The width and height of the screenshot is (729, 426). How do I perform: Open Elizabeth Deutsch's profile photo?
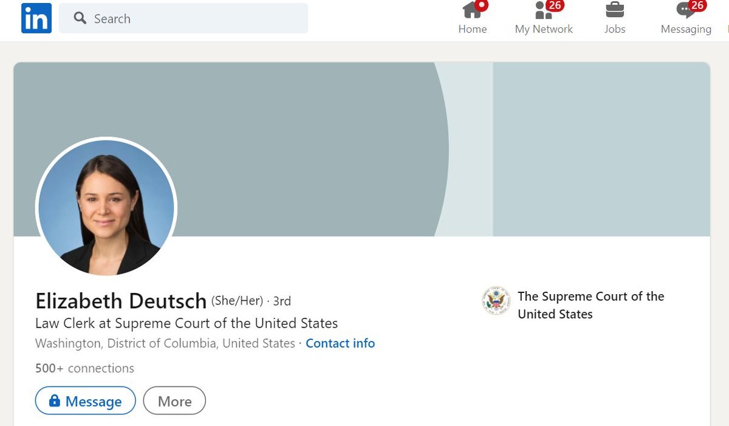point(106,208)
